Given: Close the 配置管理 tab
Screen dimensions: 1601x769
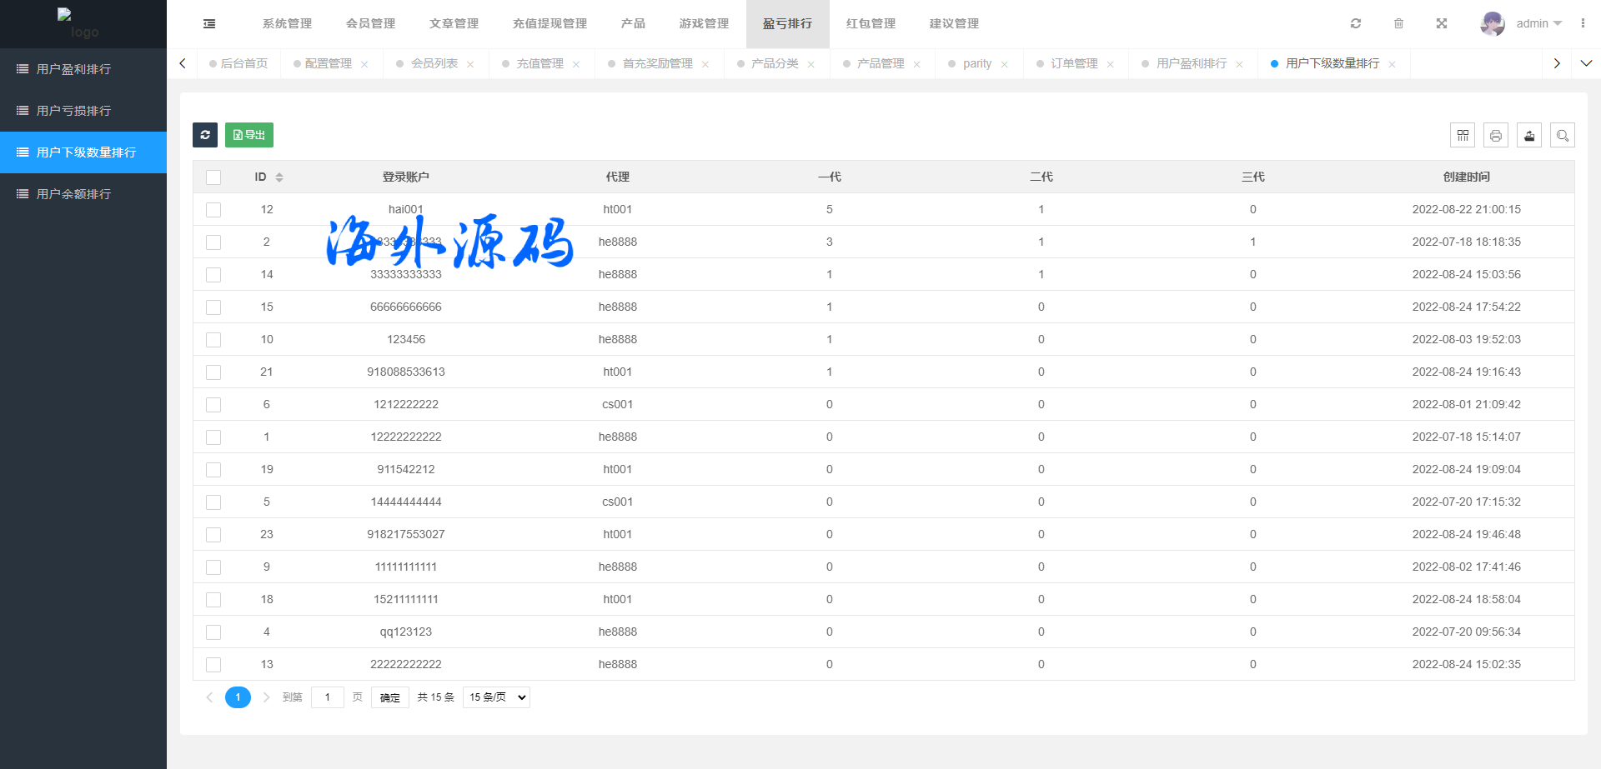Looking at the screenshot, I should point(364,64).
